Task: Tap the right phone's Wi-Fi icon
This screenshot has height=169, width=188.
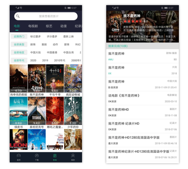Action: click(x=117, y=8)
